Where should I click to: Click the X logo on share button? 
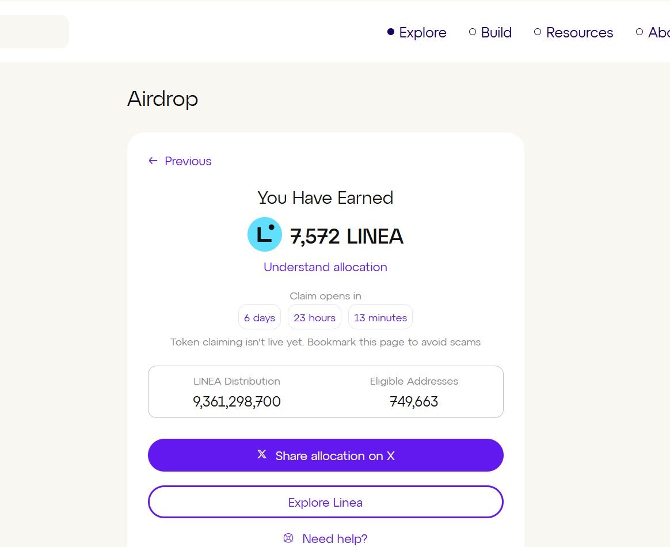262,454
